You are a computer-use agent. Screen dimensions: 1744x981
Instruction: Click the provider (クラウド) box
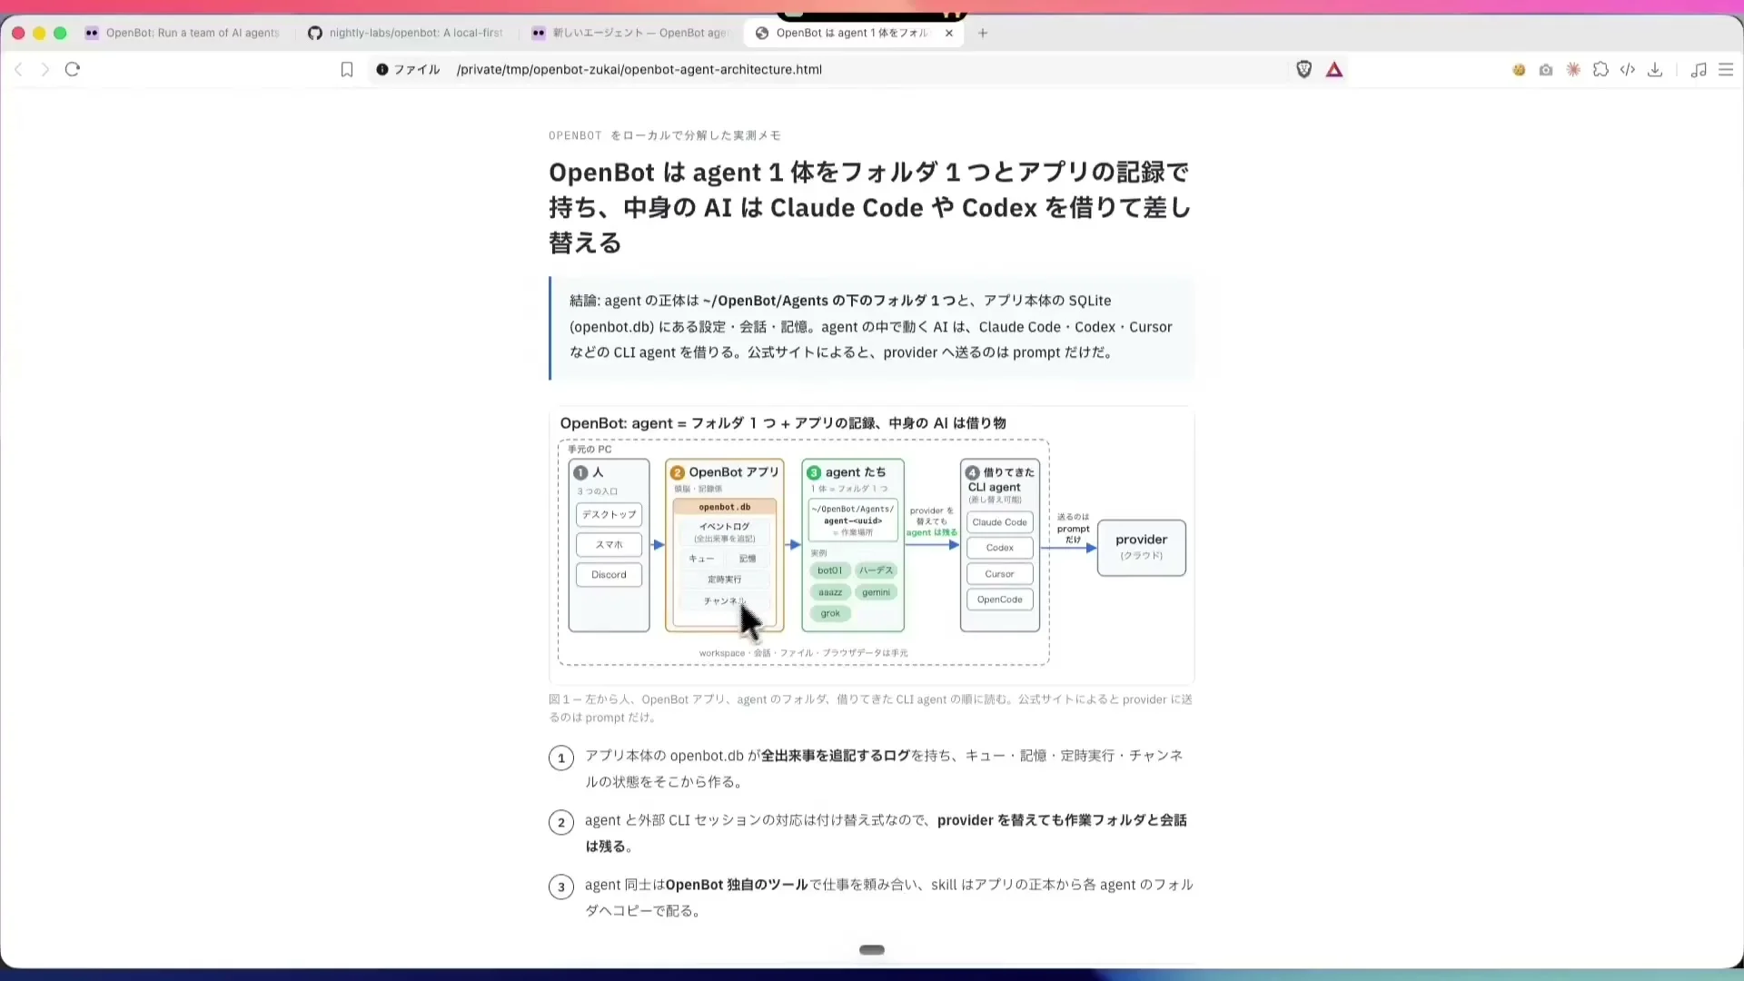[x=1142, y=548]
